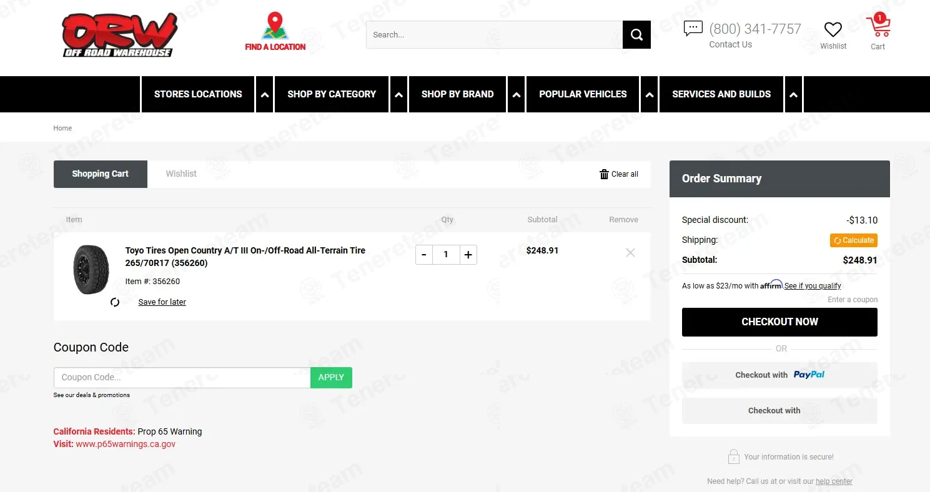Click the padlock secure information icon
Viewport: 930px width, 492px height.
(734, 456)
